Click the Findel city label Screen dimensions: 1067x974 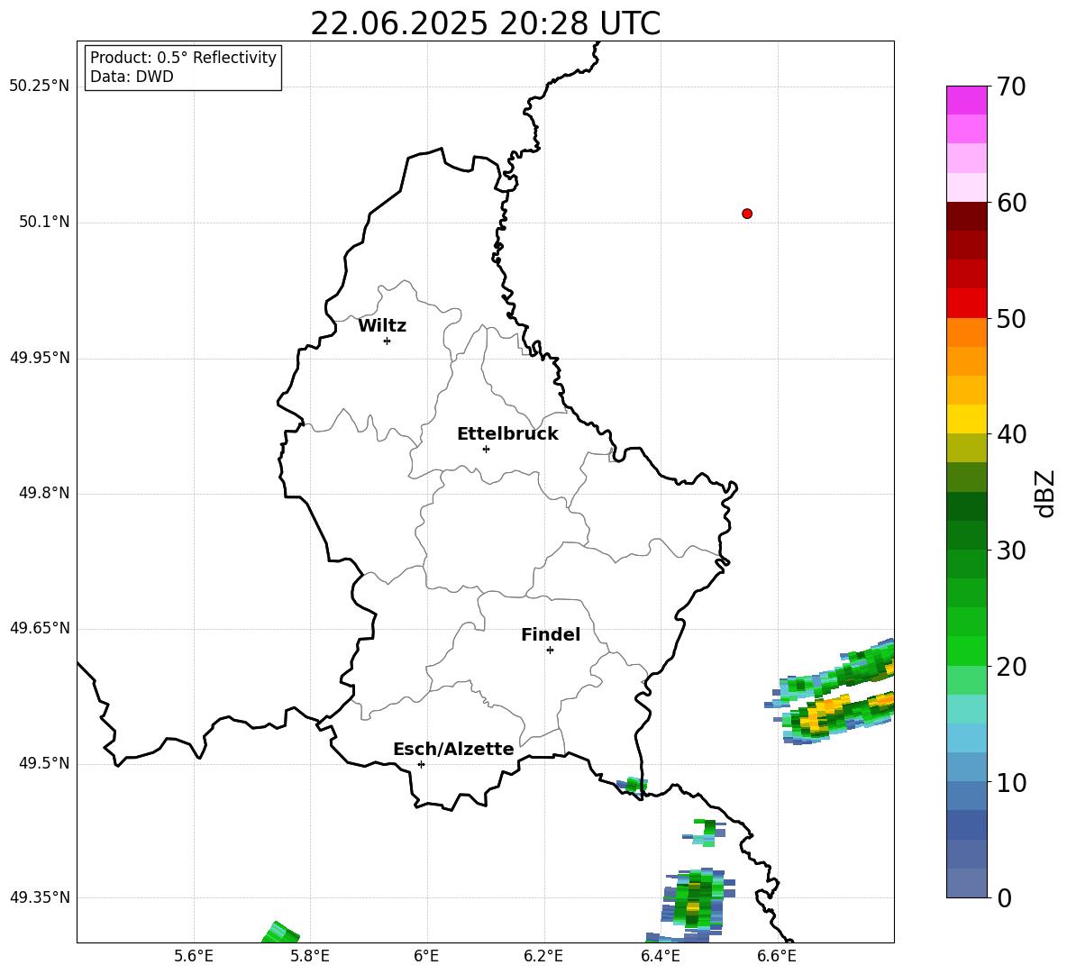551,634
